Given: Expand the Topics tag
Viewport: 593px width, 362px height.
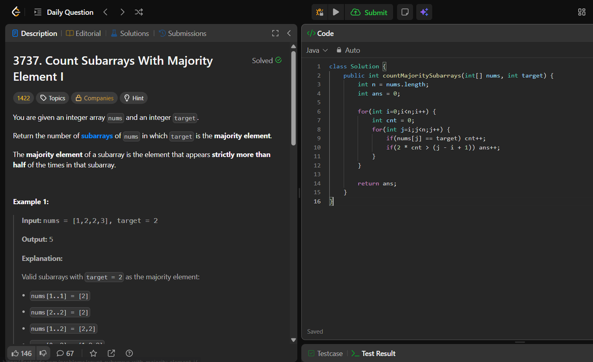Looking at the screenshot, I should coord(52,98).
